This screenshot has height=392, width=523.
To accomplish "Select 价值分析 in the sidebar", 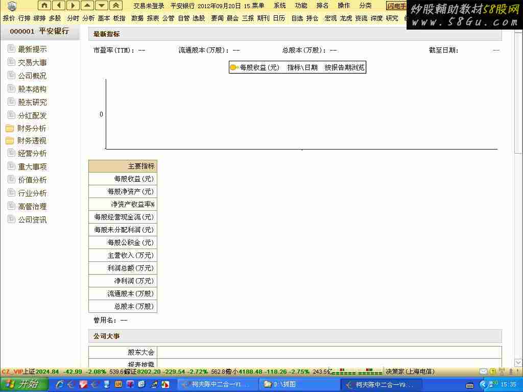I will 32,180.
